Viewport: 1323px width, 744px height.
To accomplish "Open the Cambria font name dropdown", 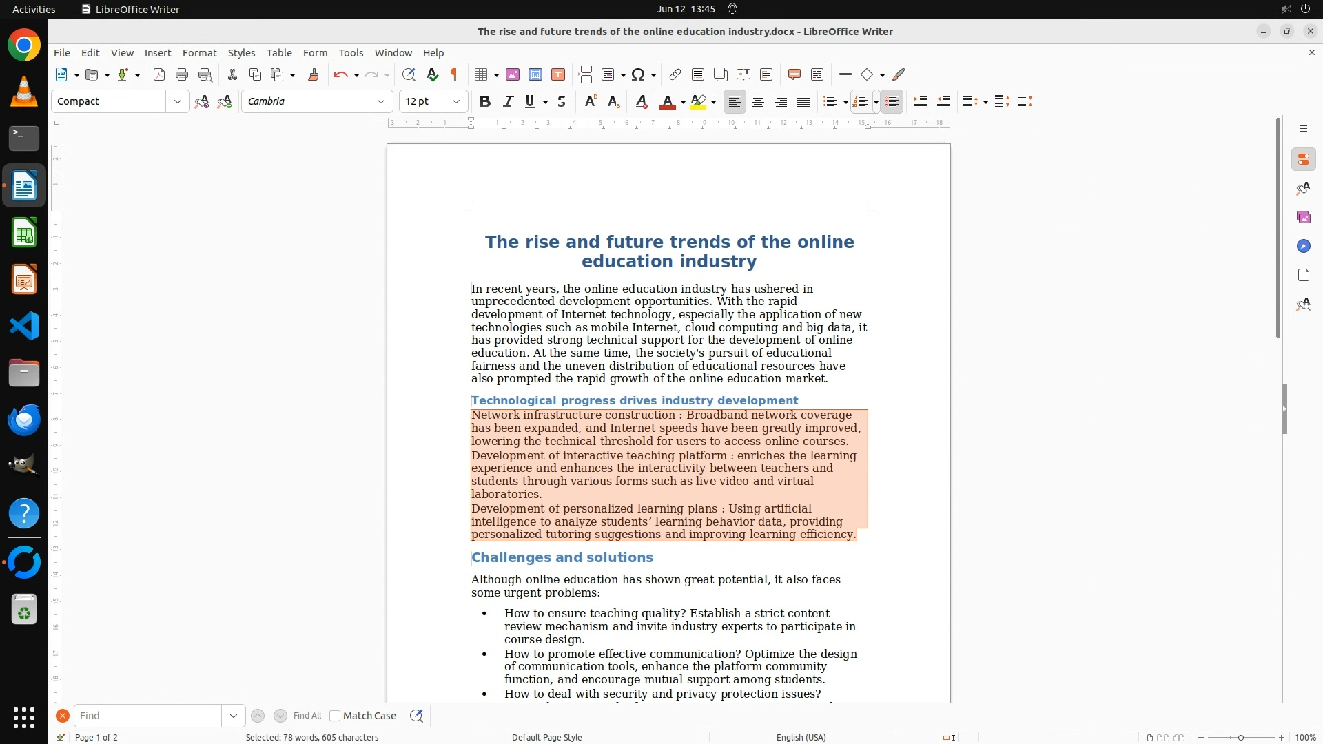I will pos(380,101).
